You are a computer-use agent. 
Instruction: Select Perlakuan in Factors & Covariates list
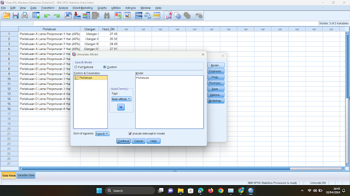(x=91, y=78)
